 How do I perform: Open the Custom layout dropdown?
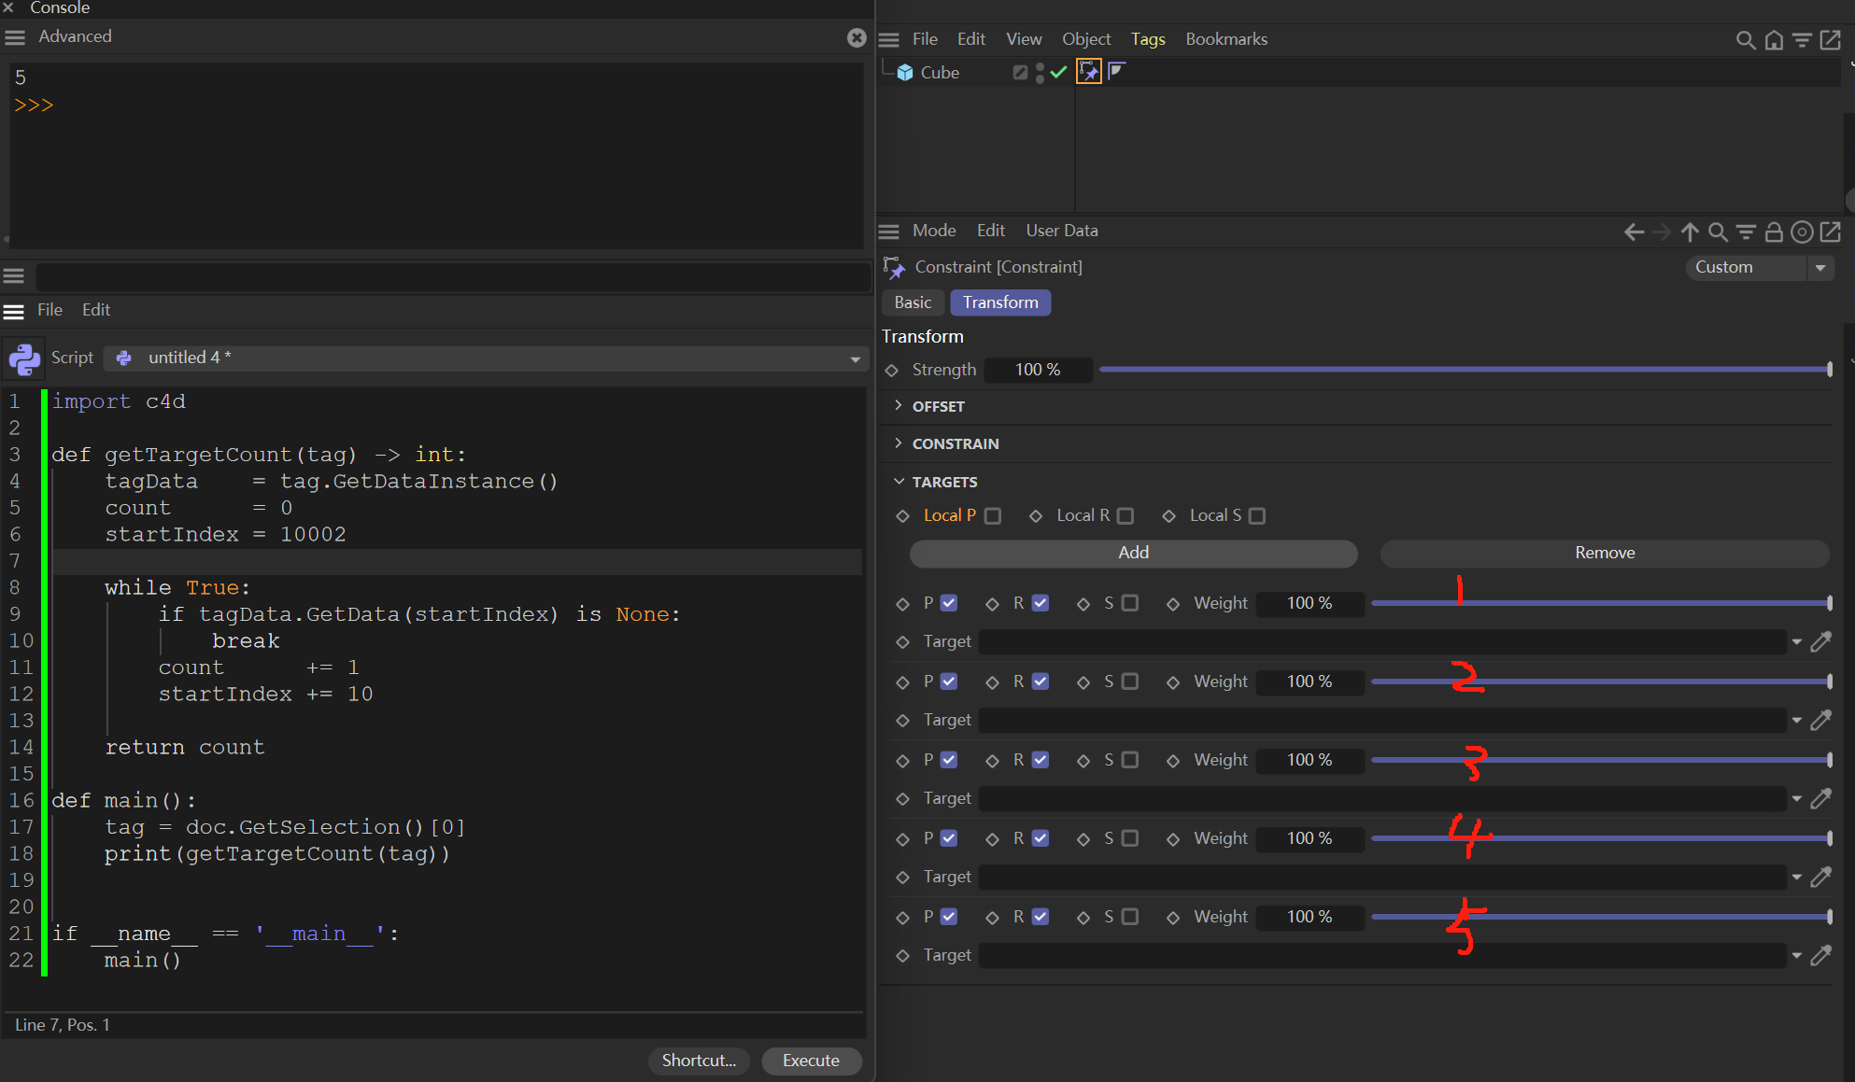1760,268
